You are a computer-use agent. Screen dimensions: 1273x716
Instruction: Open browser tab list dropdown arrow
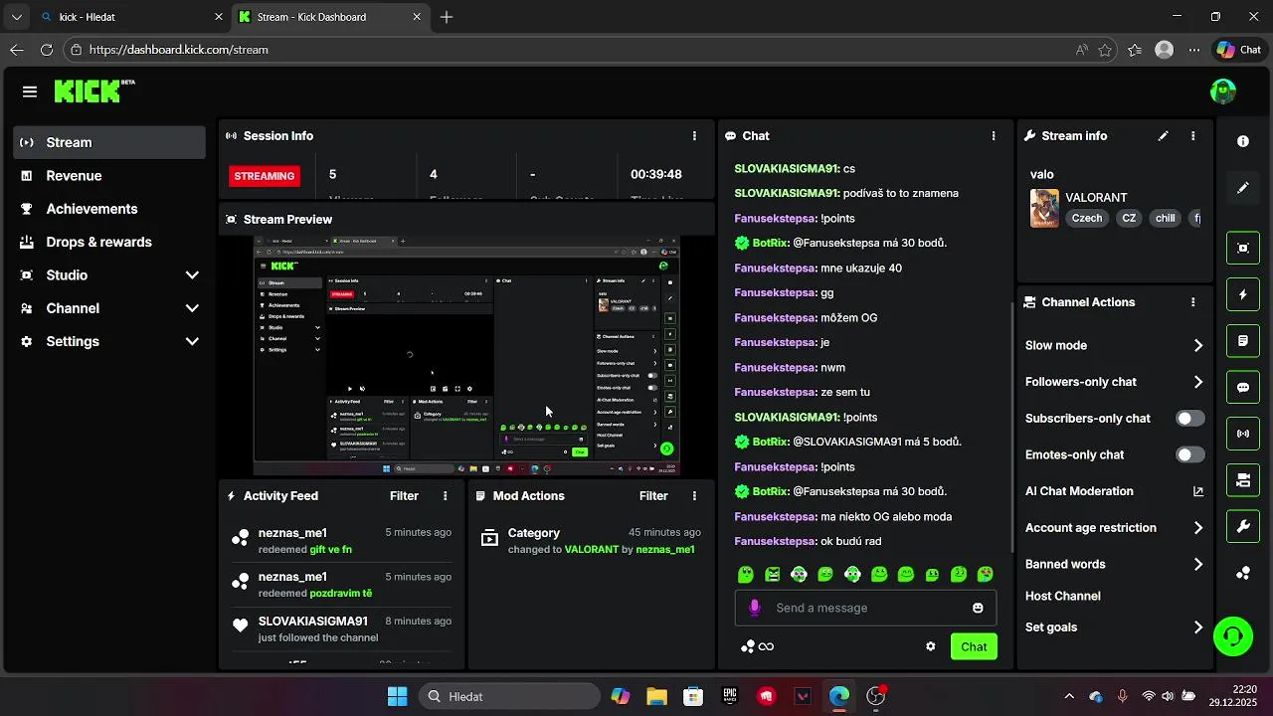tap(17, 17)
